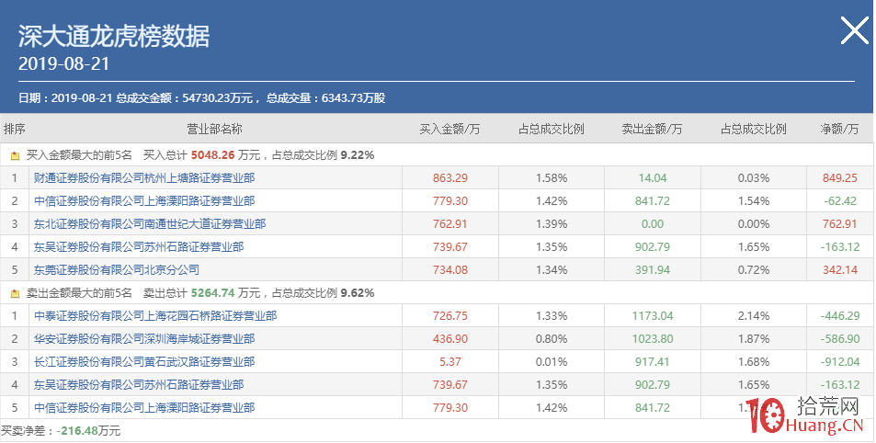Select the sell amount 1023.80
This screenshot has height=443, width=876.
[653, 339]
